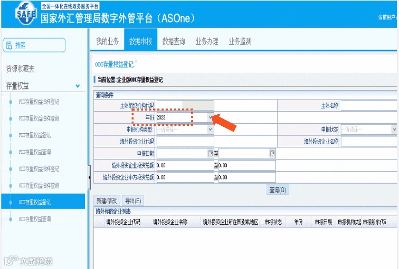The height and width of the screenshot is (269, 399).
Task: Click the 查询条件 section title
Action: point(104,95)
